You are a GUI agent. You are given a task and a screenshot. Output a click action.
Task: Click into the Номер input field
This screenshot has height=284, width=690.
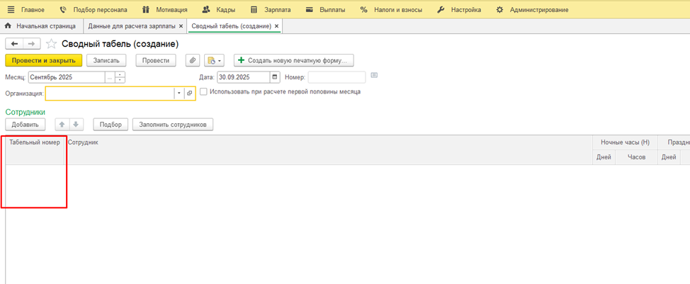[336, 77]
